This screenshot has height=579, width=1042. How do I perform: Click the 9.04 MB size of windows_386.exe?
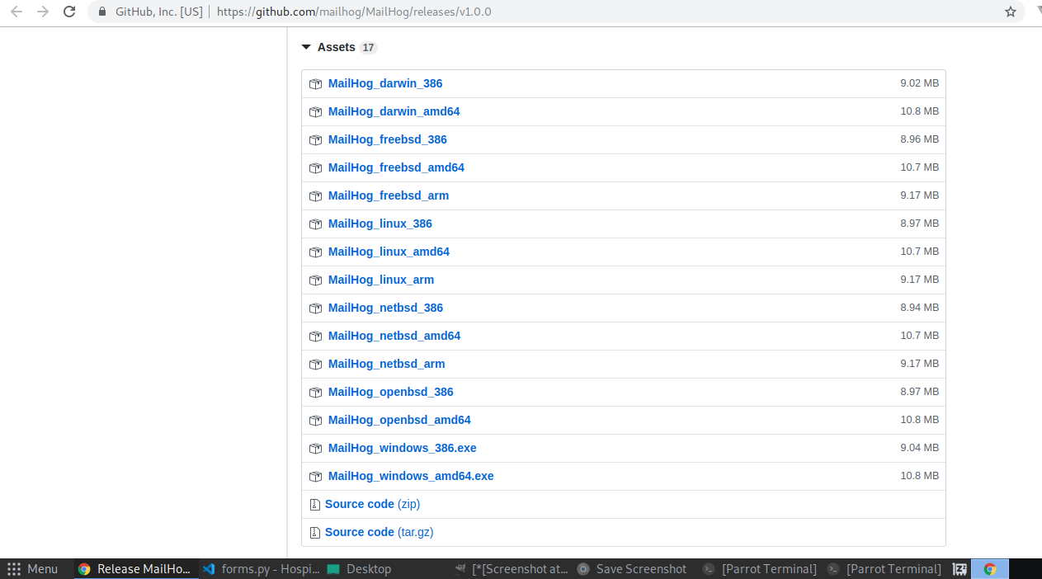pyautogui.click(x=919, y=448)
